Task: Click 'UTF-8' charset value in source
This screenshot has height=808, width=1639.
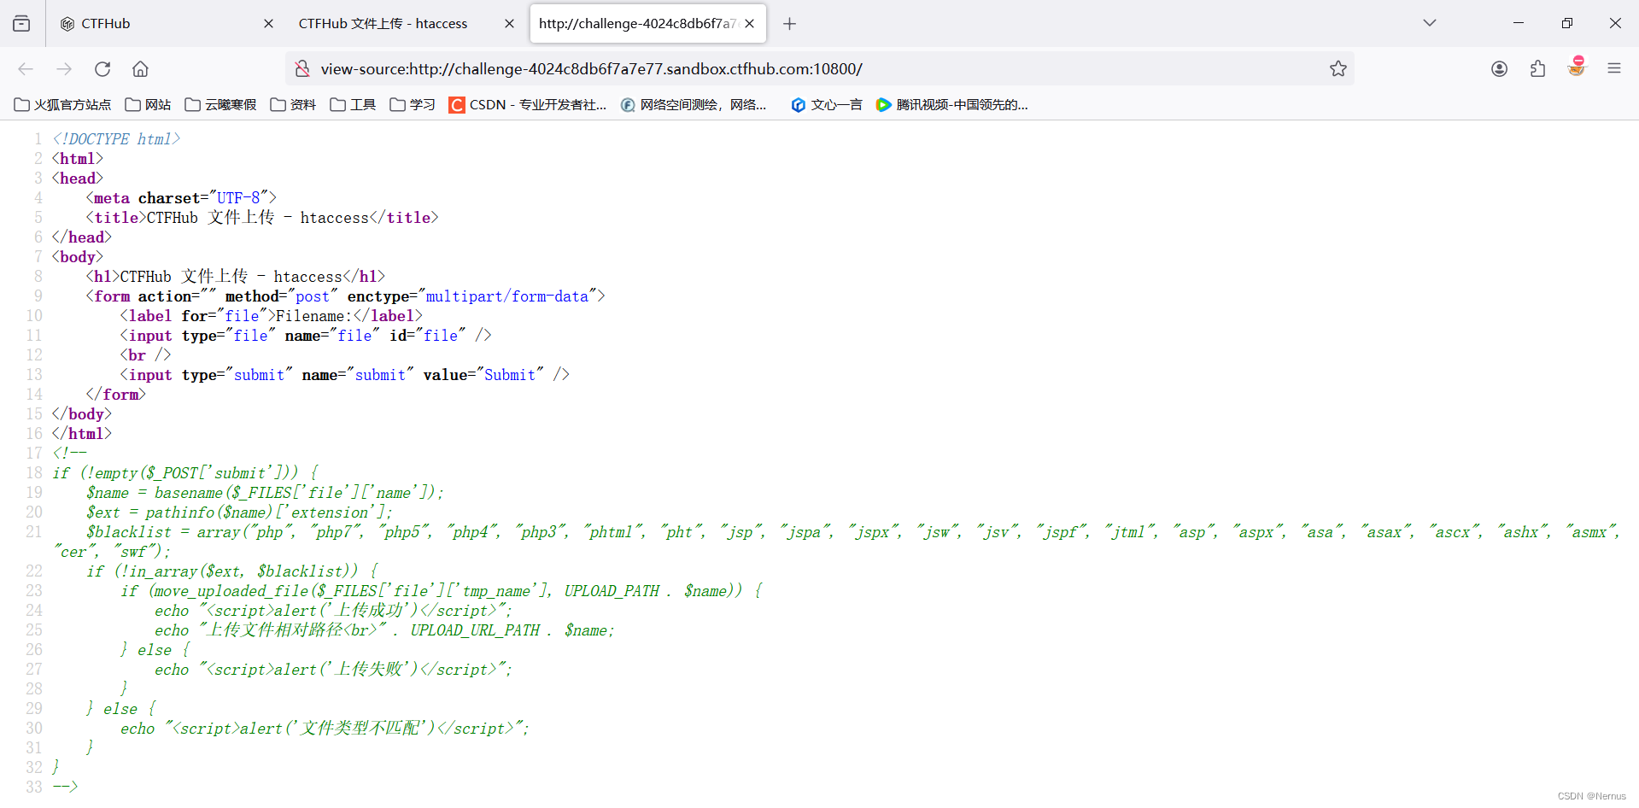Action: coord(238,198)
